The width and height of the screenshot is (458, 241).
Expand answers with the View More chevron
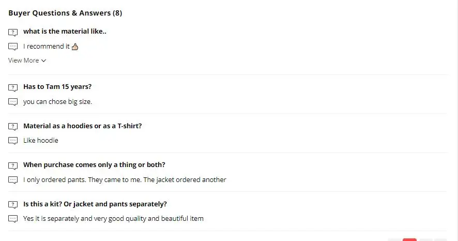pos(43,61)
